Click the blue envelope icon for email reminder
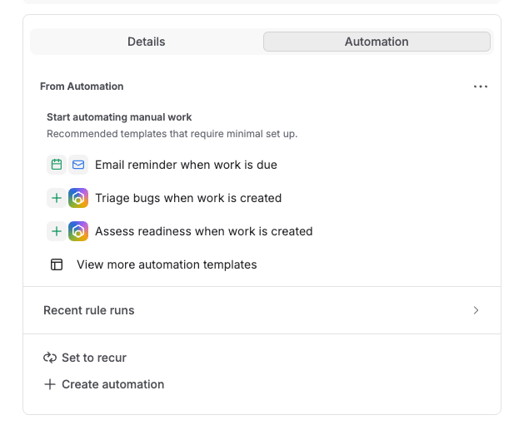The width and height of the screenshot is (509, 425). click(x=78, y=165)
